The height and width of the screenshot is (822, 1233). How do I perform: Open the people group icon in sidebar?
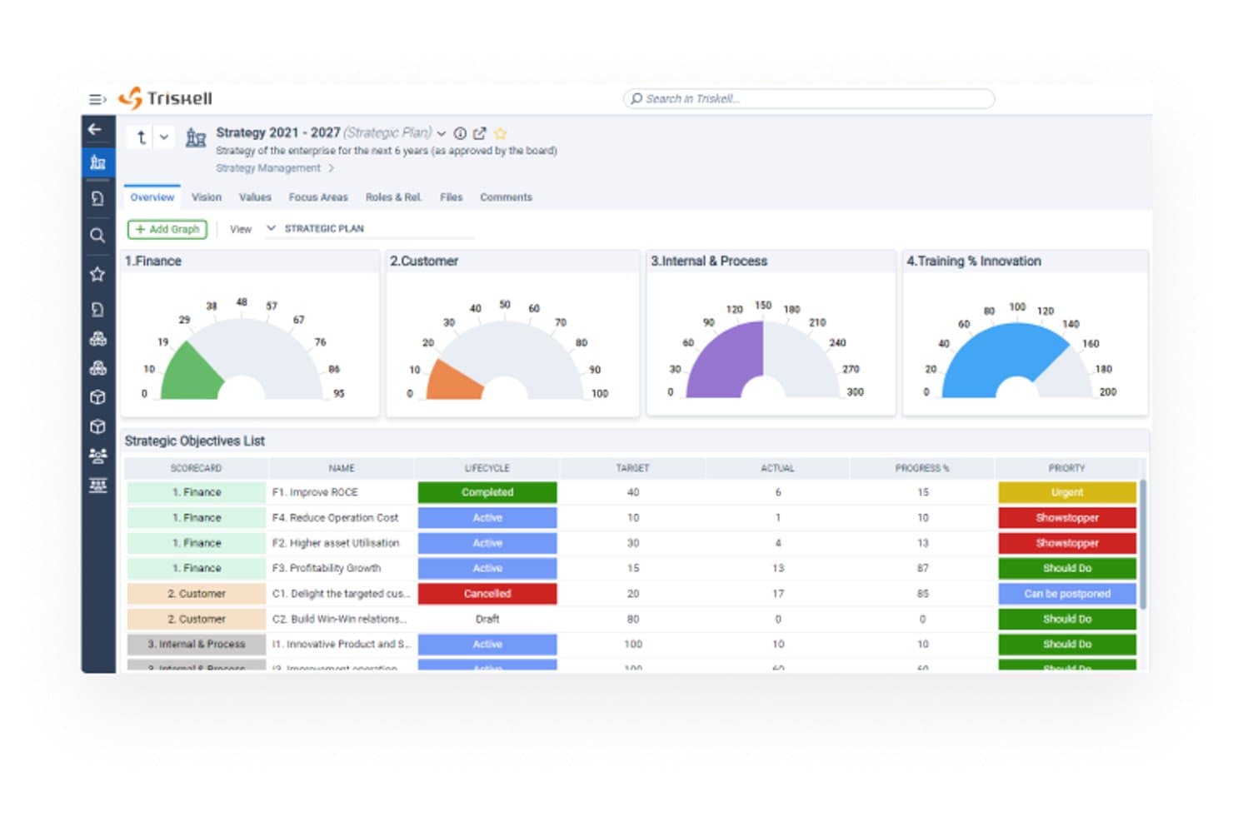(x=97, y=456)
